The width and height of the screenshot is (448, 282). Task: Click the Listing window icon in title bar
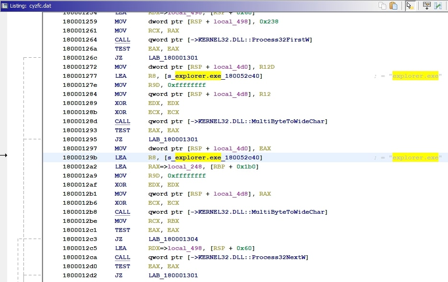(5, 6)
